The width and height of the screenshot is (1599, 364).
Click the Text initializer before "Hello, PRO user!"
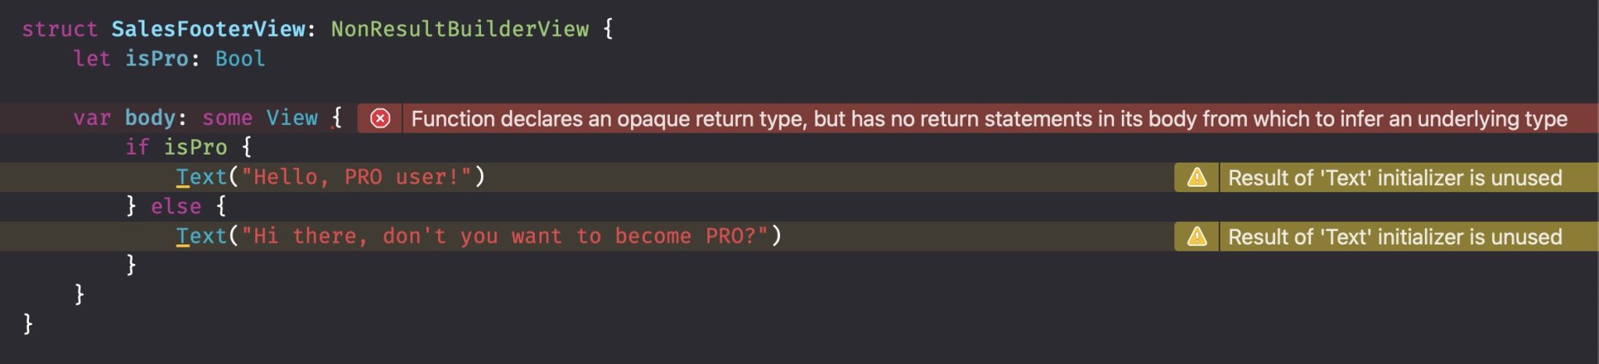tap(201, 177)
